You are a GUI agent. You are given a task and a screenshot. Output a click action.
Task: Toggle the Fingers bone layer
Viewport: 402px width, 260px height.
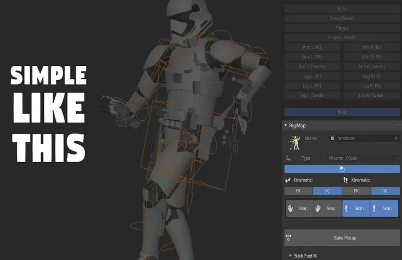(342, 28)
